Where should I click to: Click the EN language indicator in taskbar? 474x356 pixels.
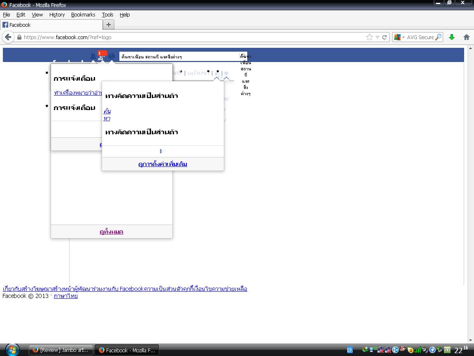350,350
